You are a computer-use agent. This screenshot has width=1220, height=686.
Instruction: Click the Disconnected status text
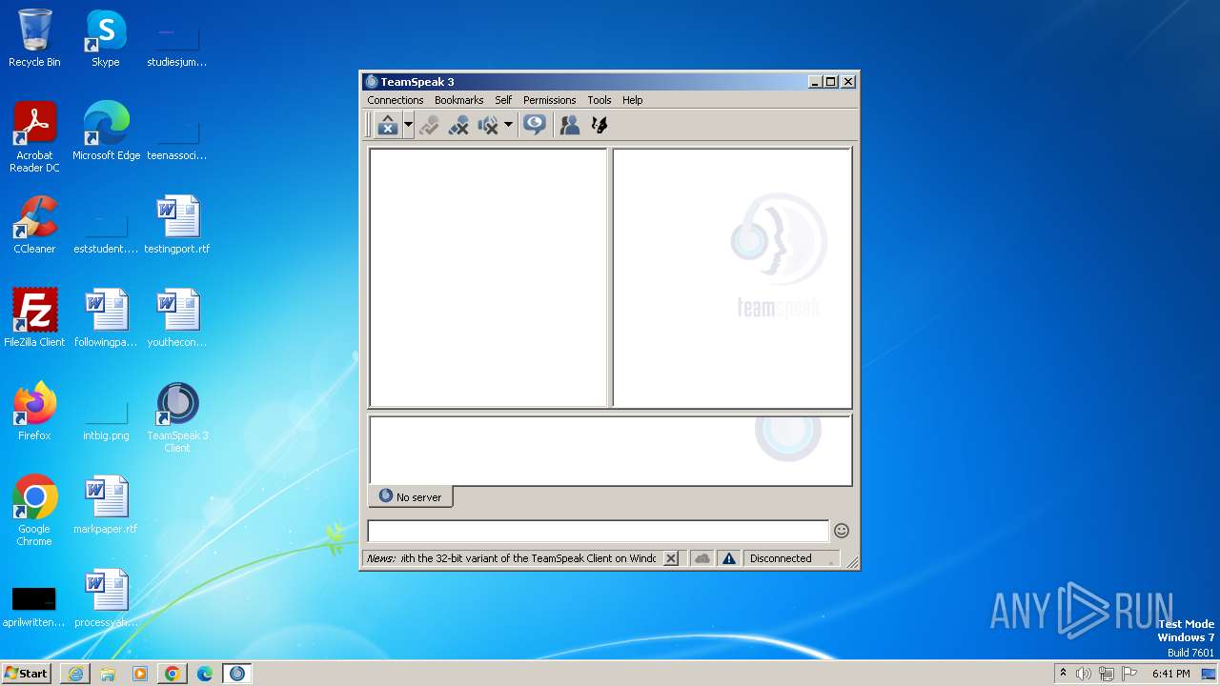(x=781, y=558)
